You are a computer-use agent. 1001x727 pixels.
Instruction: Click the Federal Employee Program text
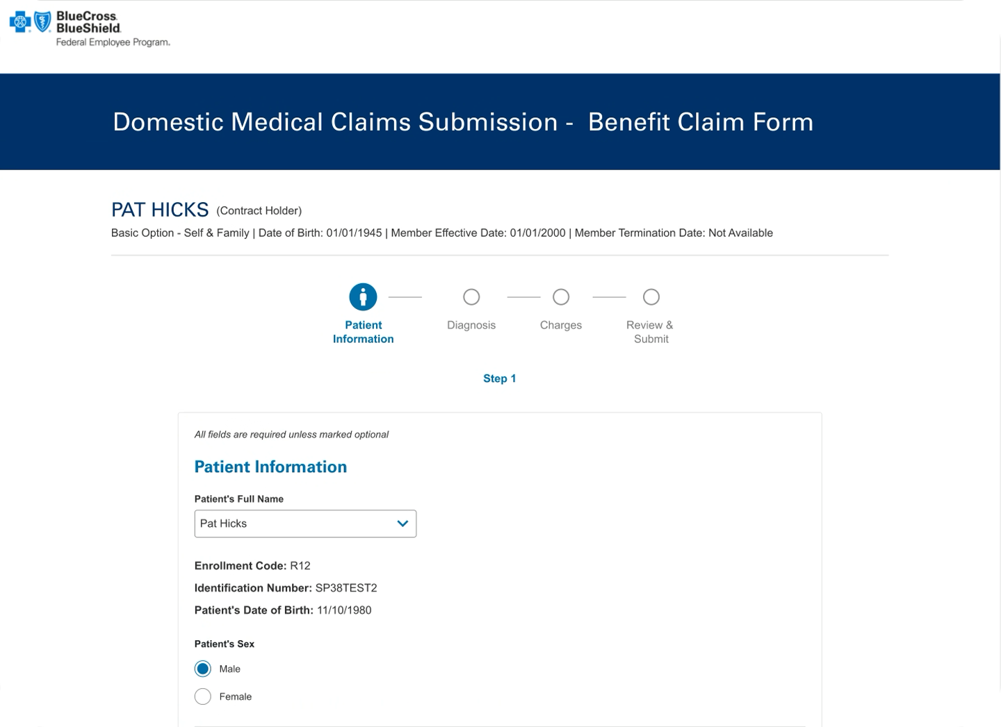point(113,42)
